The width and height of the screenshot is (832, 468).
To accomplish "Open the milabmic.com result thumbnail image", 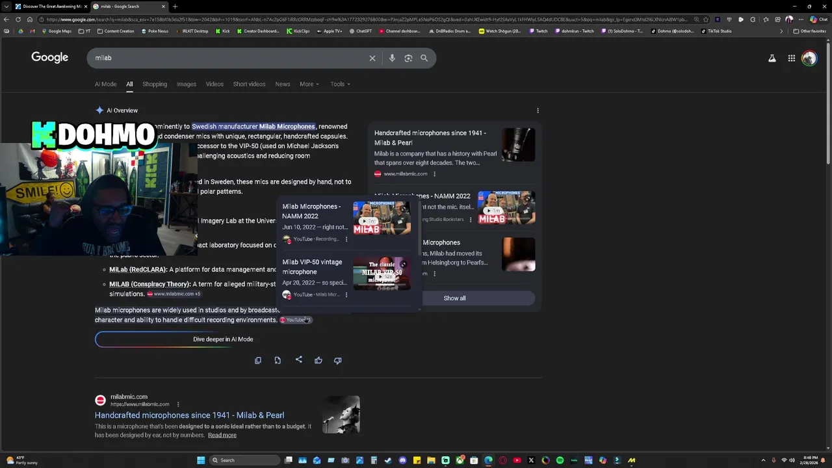I will (x=341, y=415).
